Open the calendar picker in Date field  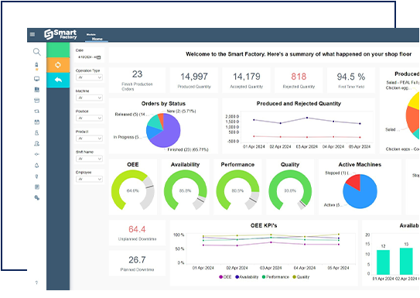[98, 57]
